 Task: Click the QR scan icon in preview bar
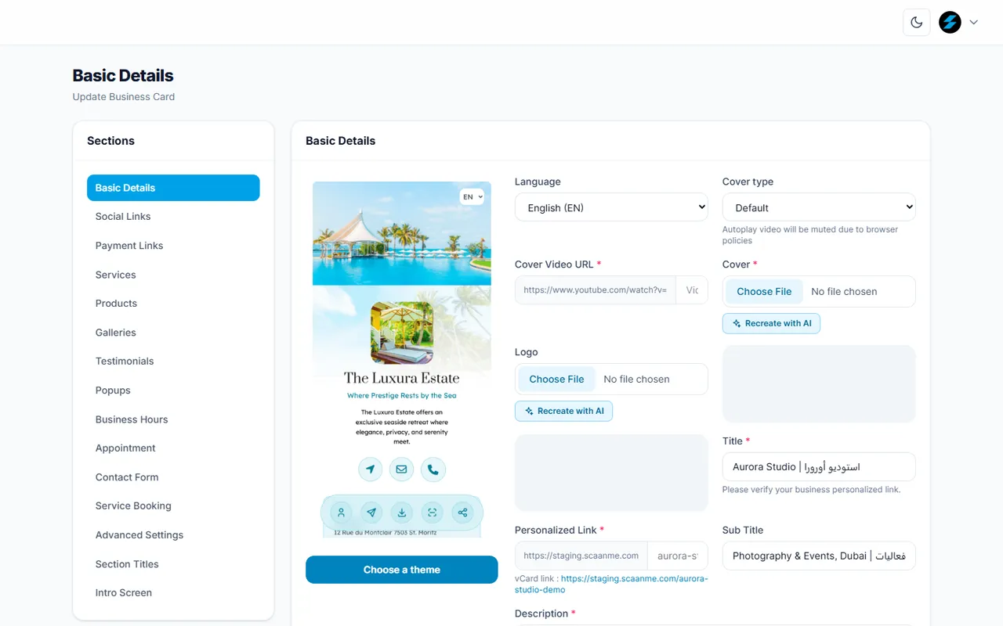click(x=433, y=513)
